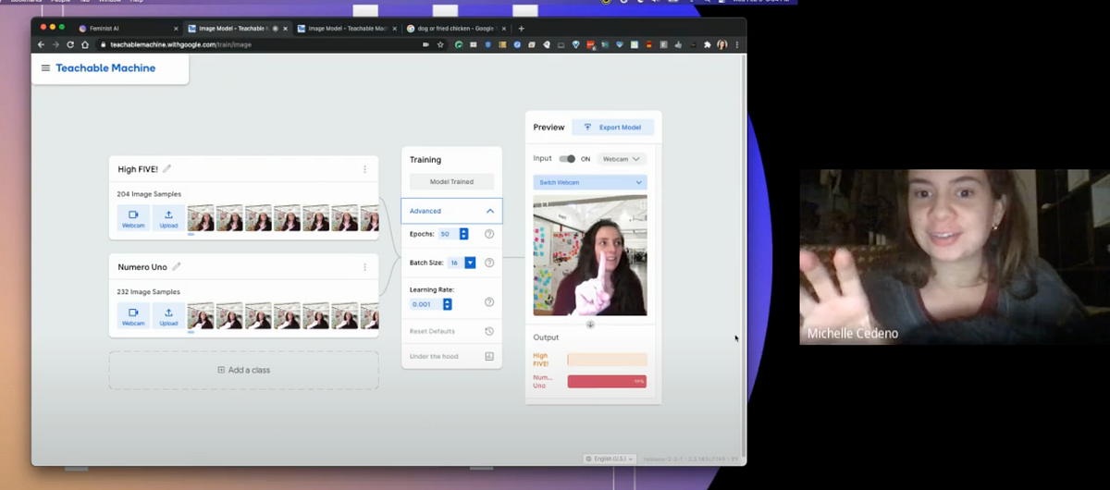This screenshot has width=1110, height=490.
Task: Open the Teachable Machine hamburger menu
Action: point(45,68)
